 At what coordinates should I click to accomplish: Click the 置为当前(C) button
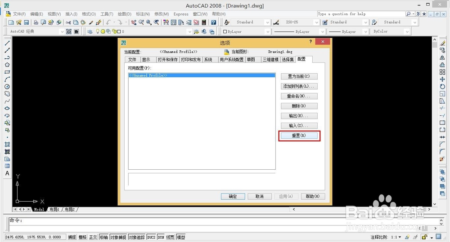(299, 76)
